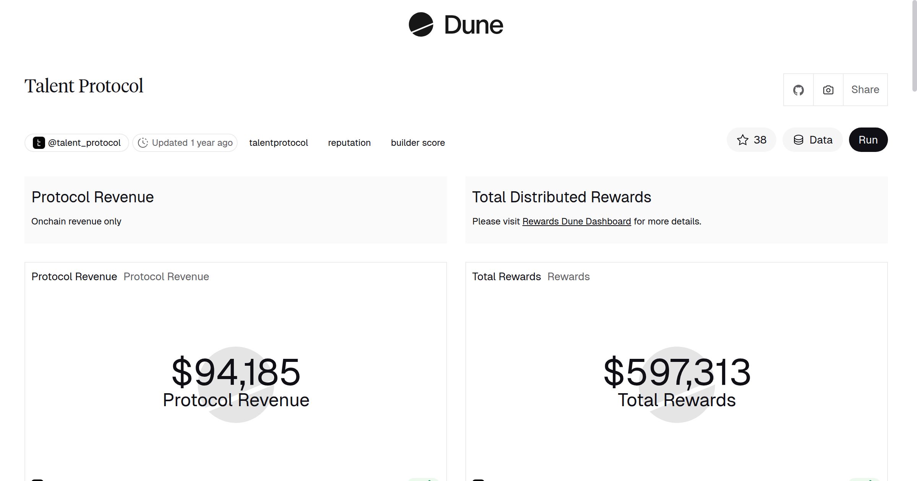Open the GitHub icon link
Viewport: 917px width, 481px height.
798,90
